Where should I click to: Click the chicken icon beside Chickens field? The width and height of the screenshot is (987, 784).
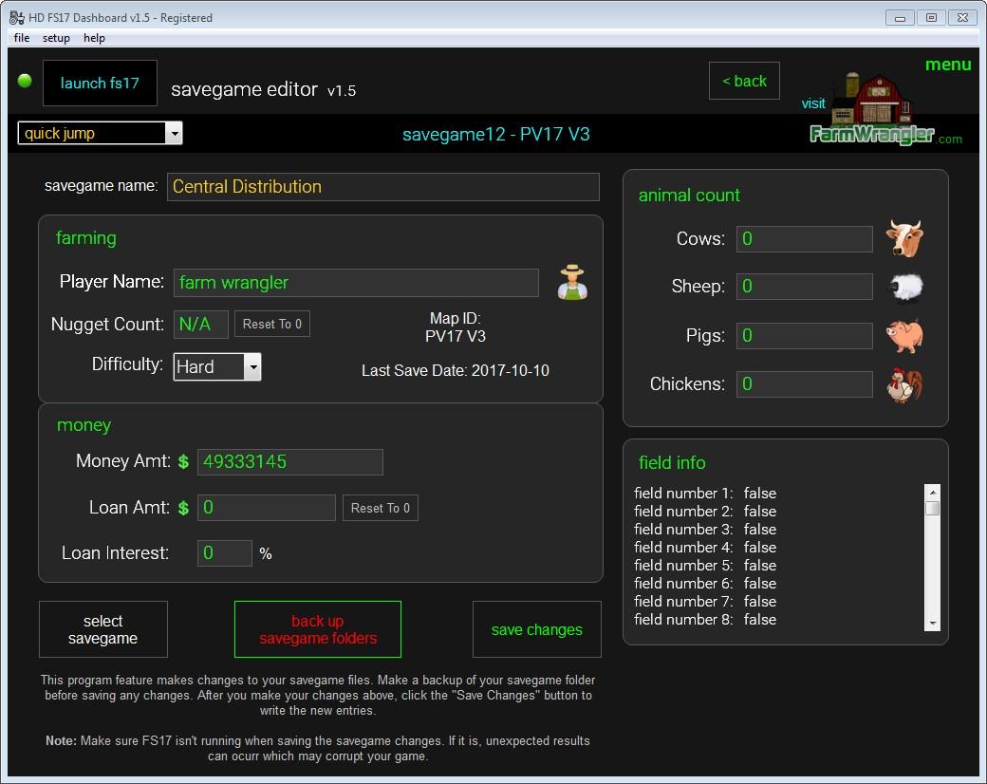coord(903,384)
